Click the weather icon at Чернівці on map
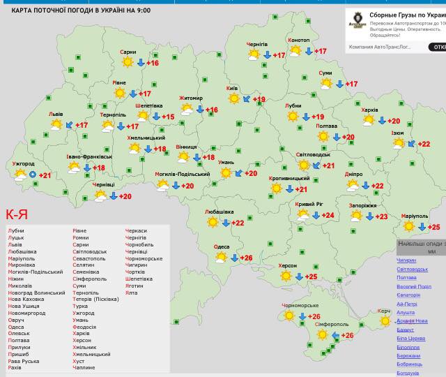Screen dimensions: 446x377 (x=101, y=196)
